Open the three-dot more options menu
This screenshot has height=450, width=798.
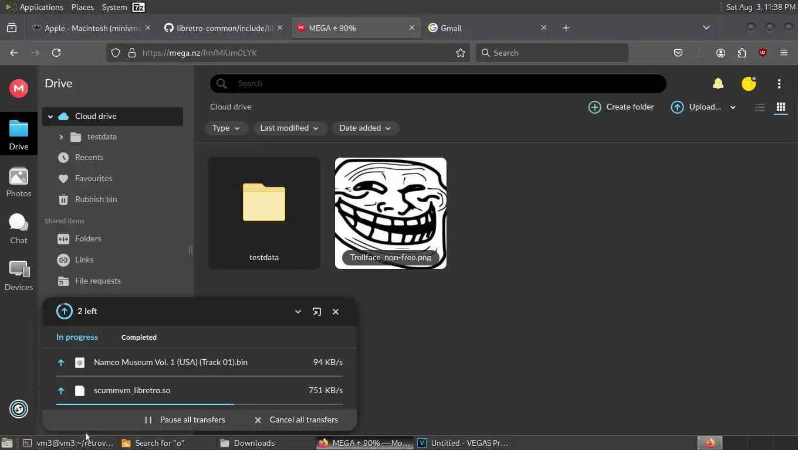click(x=779, y=84)
